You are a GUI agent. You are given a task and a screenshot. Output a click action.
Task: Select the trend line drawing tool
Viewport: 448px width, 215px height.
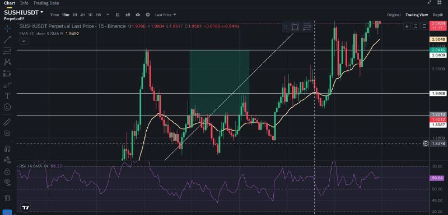[7, 40]
